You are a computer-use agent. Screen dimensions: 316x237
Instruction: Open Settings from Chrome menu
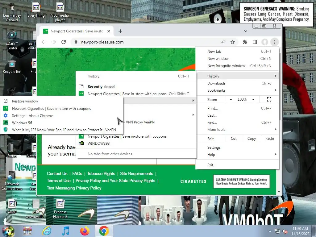pos(237,147)
